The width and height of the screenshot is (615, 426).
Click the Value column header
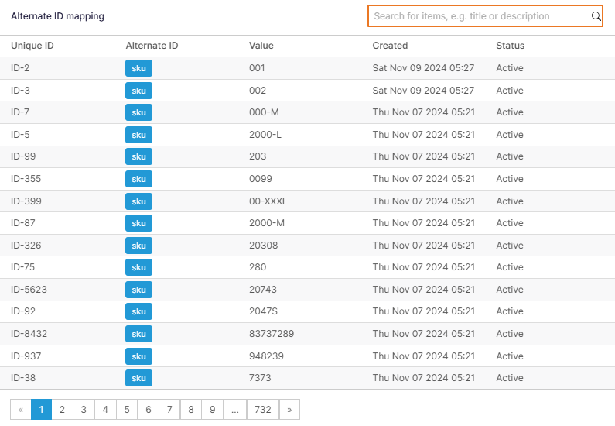pyautogui.click(x=261, y=46)
